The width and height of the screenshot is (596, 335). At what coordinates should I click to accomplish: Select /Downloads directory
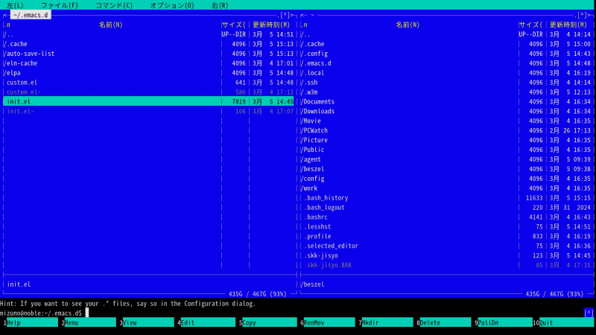(446, 111)
